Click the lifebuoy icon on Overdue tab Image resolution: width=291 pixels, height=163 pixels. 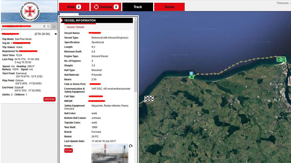(95, 7)
